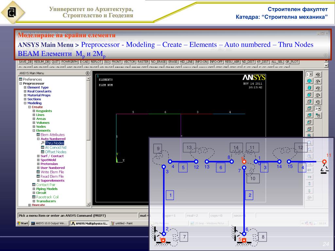Screen dimensions: 335x251
Task: Expand the Real Constants node
Action: [x=25, y=91]
